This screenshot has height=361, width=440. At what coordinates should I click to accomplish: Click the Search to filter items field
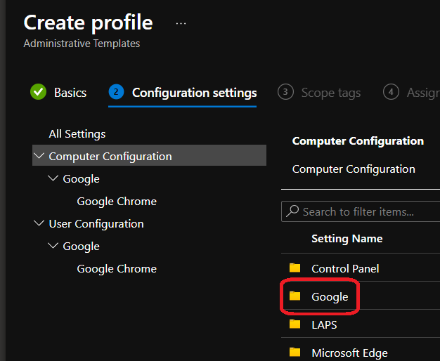365,211
